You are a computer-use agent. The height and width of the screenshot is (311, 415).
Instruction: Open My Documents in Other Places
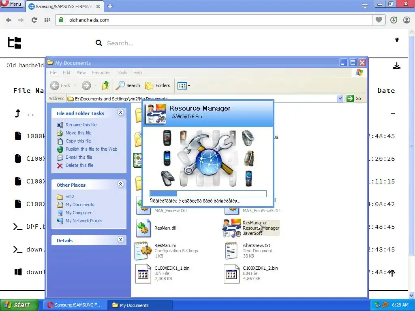80,204
